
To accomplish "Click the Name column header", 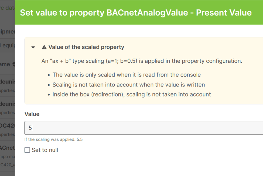I will (5, 64).
